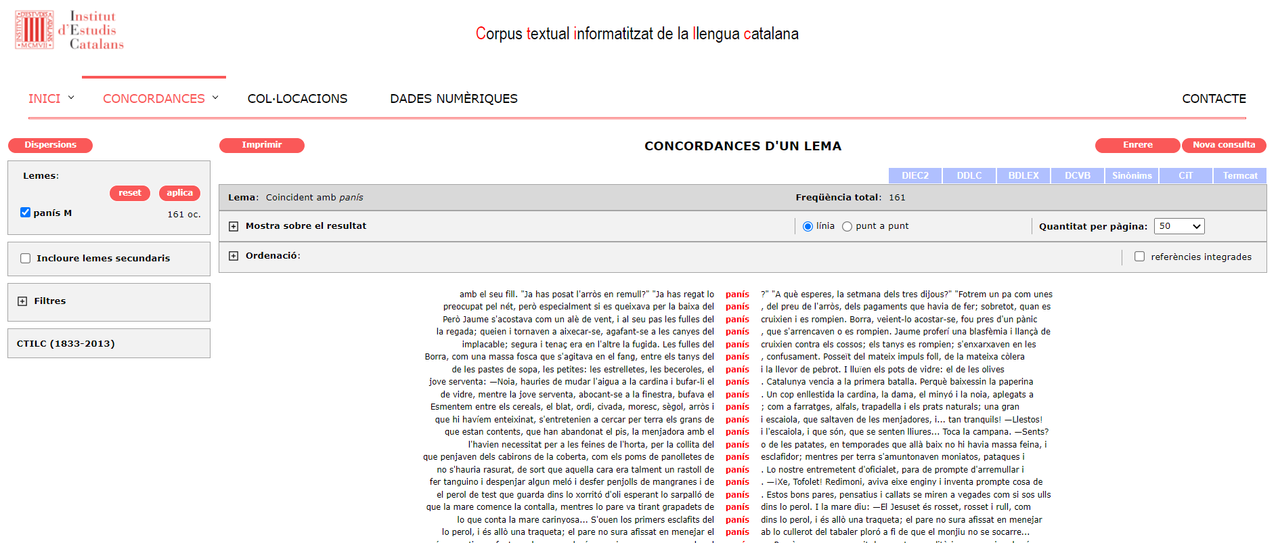Expand the Filtres panel plus icon
This screenshot has height=543, width=1278.
coord(22,301)
